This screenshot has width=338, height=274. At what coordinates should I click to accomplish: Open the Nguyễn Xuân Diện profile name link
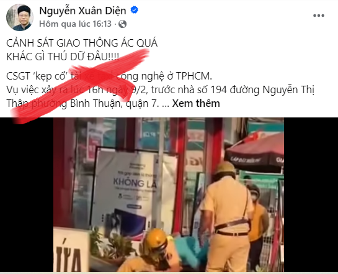82,11
